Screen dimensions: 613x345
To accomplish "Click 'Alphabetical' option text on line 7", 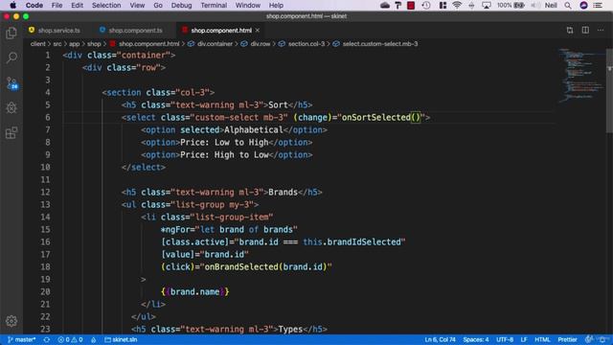I will (x=253, y=130).
